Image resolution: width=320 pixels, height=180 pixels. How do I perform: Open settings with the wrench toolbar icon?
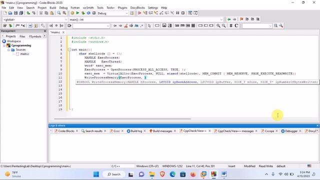pos(281,25)
